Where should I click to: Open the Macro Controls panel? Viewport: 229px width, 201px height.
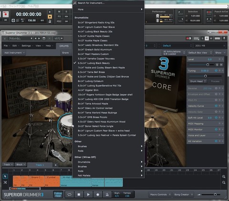tap(160, 194)
